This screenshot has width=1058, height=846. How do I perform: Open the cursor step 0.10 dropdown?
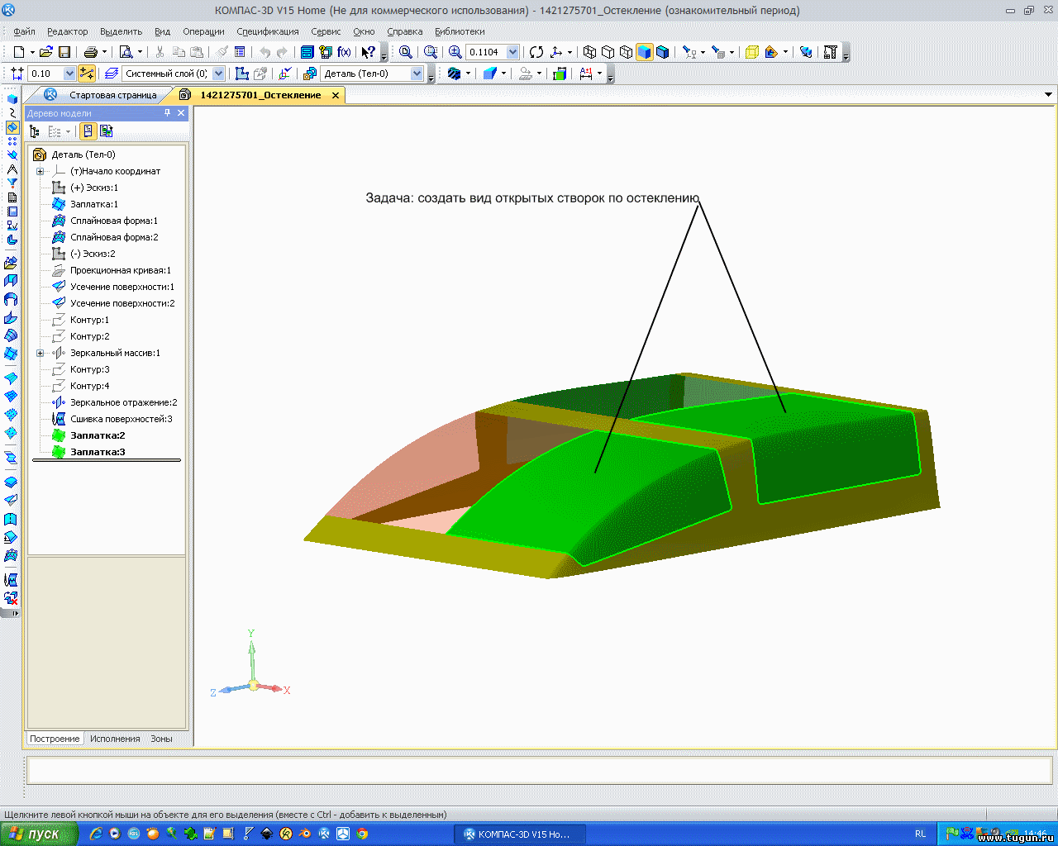click(69, 74)
